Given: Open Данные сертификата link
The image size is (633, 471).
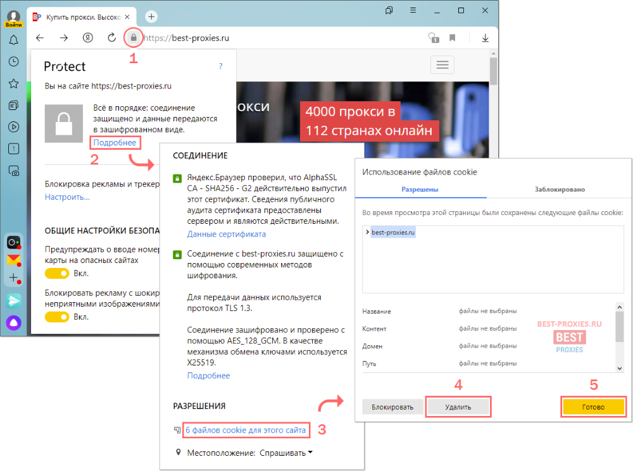Looking at the screenshot, I should click(x=227, y=234).
